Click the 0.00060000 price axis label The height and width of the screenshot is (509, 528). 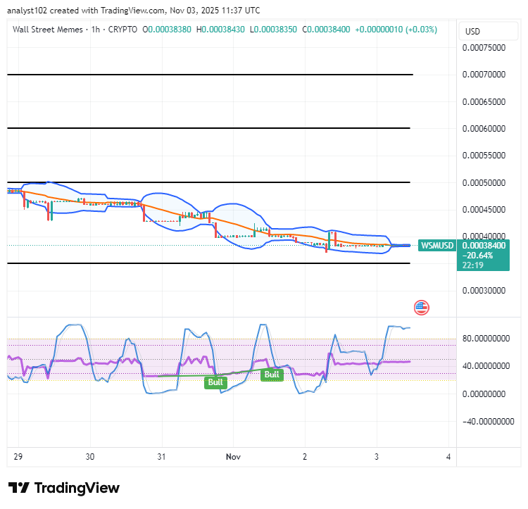484,129
